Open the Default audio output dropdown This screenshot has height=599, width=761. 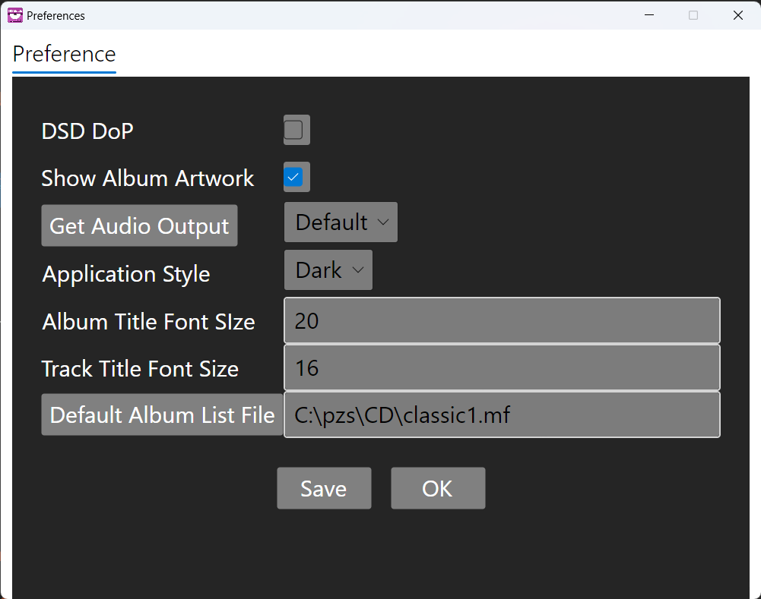[341, 222]
